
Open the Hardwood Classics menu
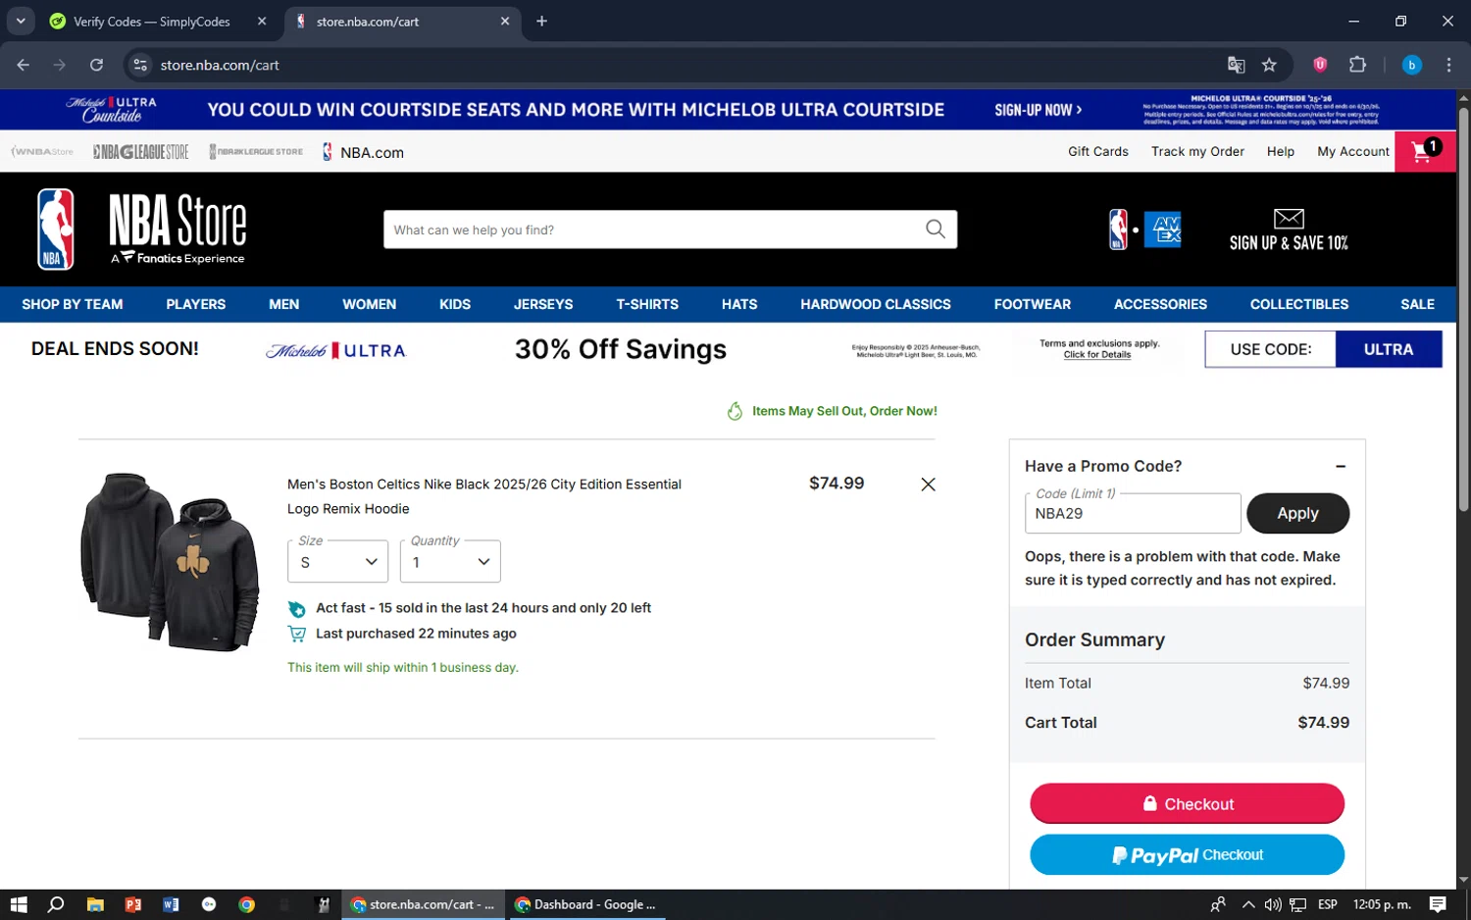click(x=876, y=304)
